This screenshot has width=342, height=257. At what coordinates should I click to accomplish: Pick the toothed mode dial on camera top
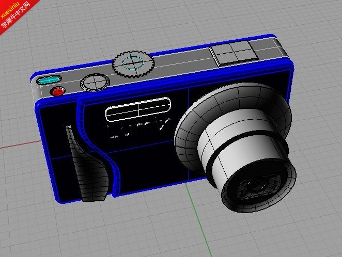133,64
